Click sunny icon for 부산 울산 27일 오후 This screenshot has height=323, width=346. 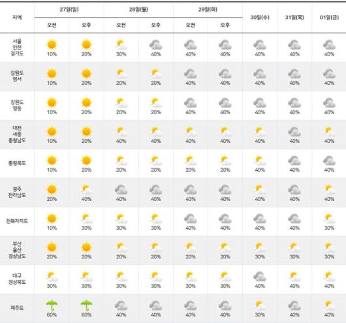pos(86,247)
